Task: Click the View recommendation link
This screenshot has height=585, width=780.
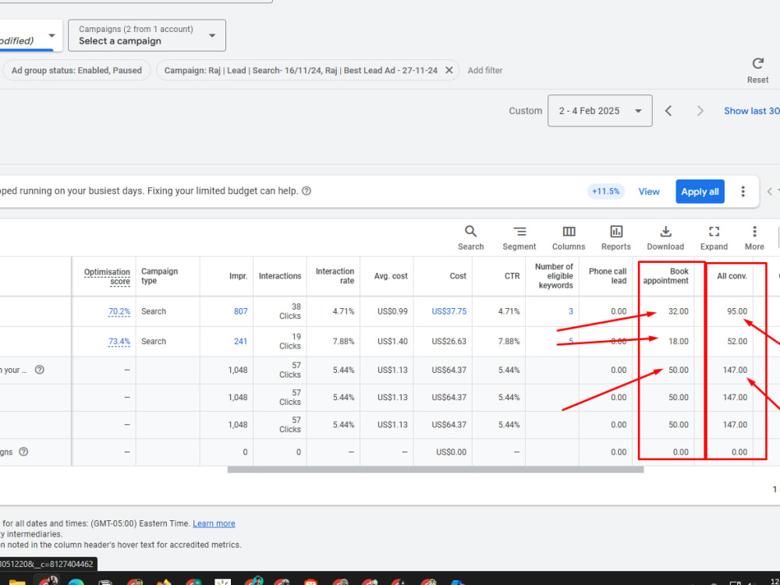Action: [649, 192]
